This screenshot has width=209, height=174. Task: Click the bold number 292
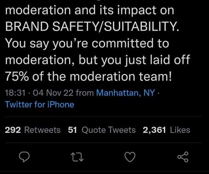tap(13, 130)
